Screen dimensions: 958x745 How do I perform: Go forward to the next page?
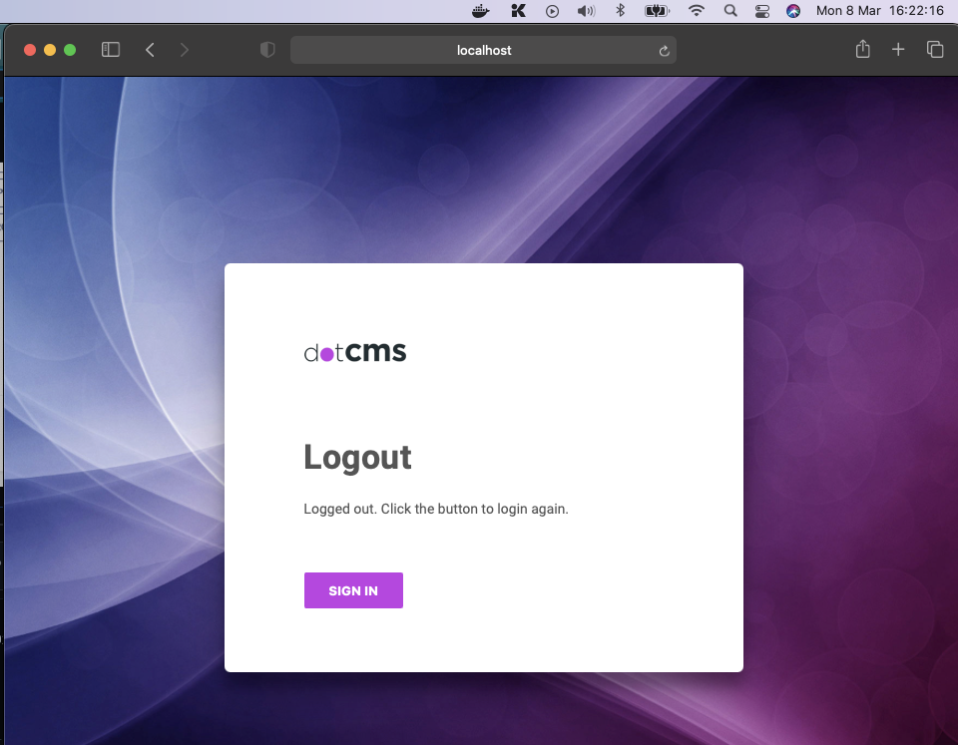pyautogui.click(x=184, y=50)
